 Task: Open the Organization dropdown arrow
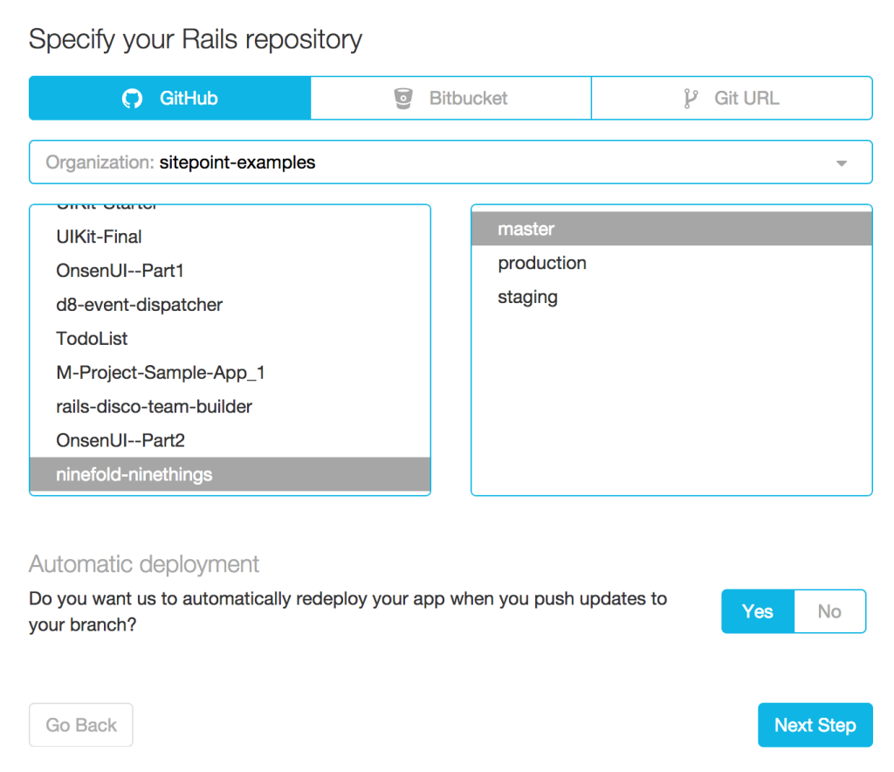point(842,163)
